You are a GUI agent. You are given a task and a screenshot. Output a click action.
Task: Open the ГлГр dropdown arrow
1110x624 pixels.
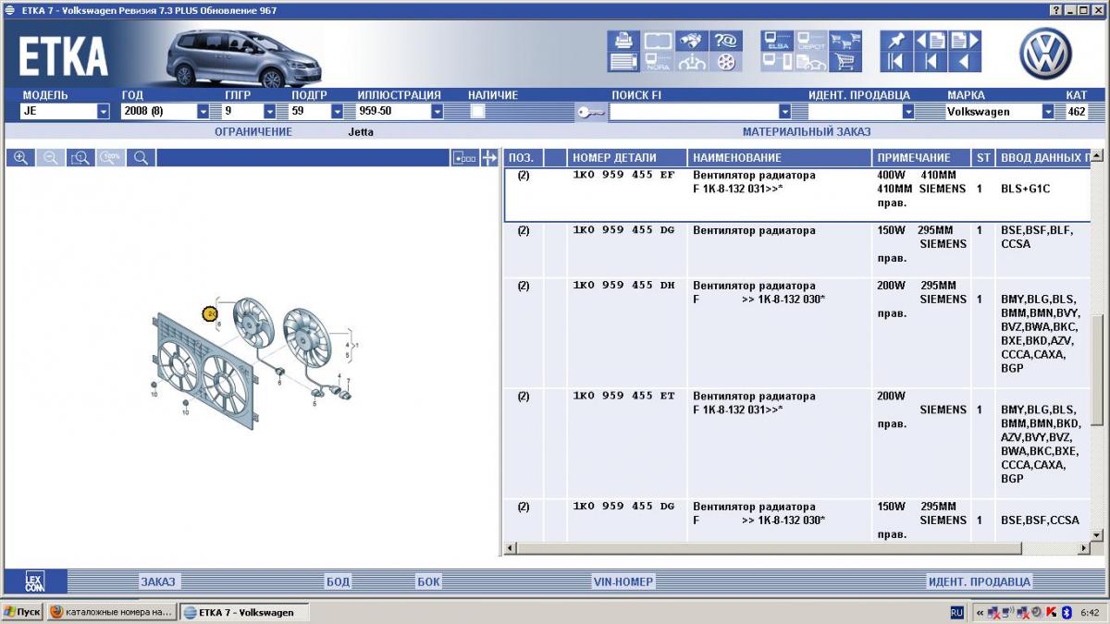coord(270,112)
